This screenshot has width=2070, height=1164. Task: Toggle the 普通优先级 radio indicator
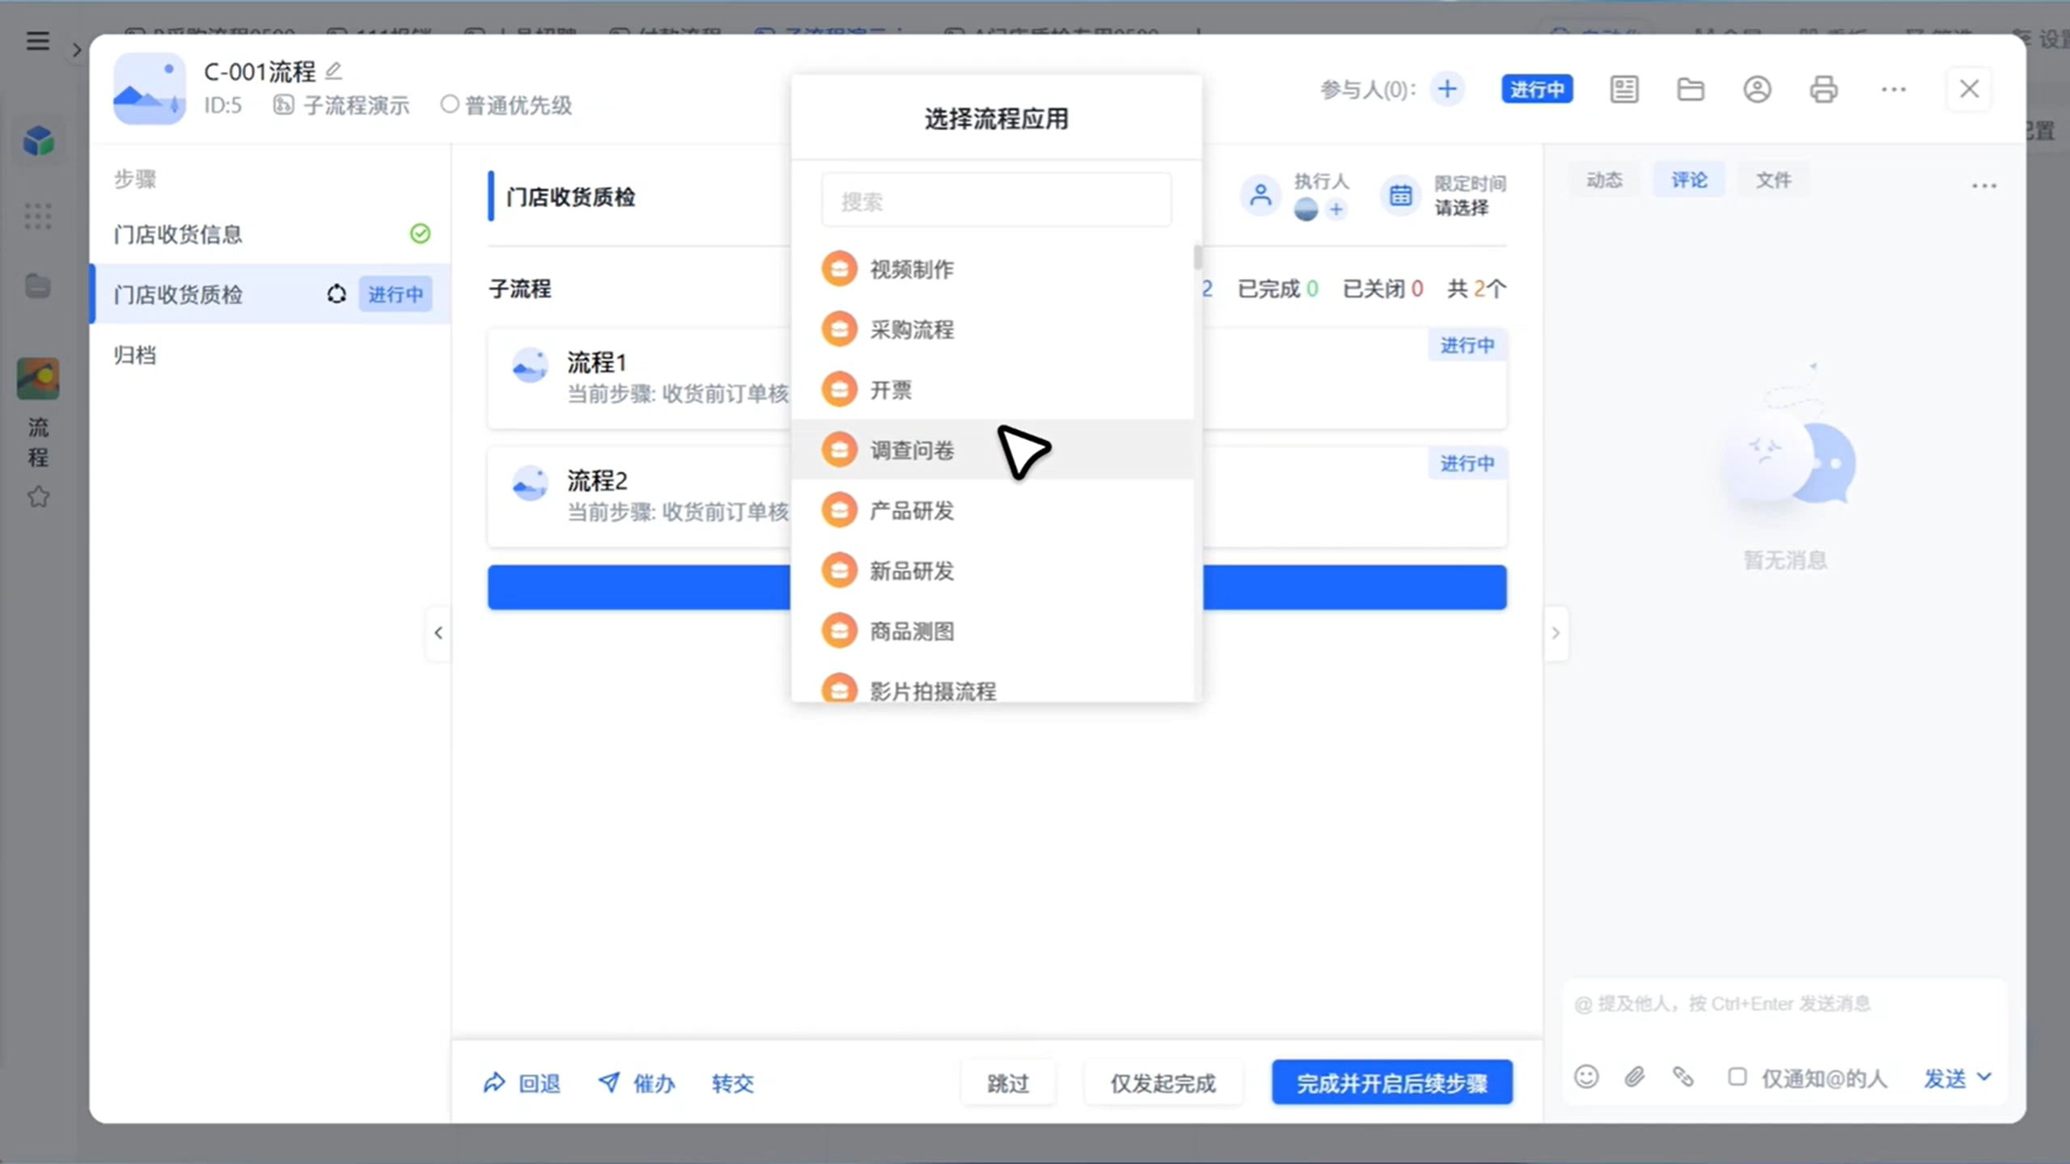click(450, 104)
